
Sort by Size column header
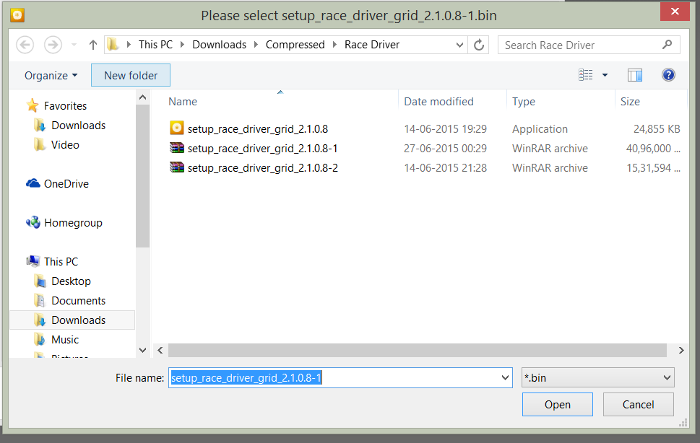pos(630,102)
